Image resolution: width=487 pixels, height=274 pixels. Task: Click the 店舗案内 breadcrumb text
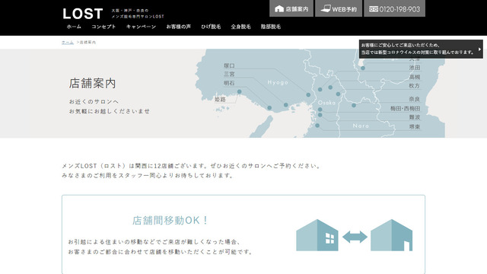pos(88,43)
